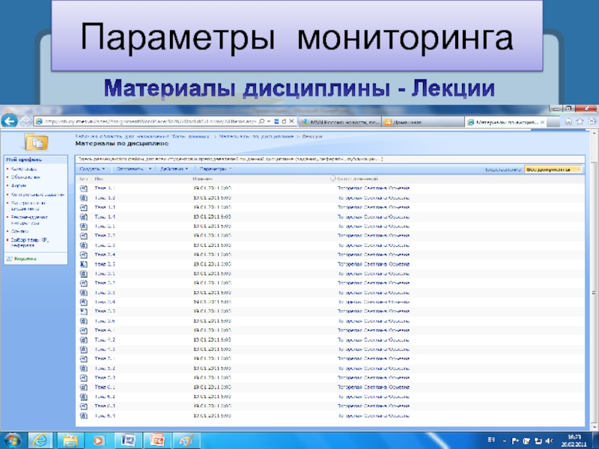Close the Материалы по дисципл... tab
Viewport: 599px width, 449px height.
click(x=542, y=122)
